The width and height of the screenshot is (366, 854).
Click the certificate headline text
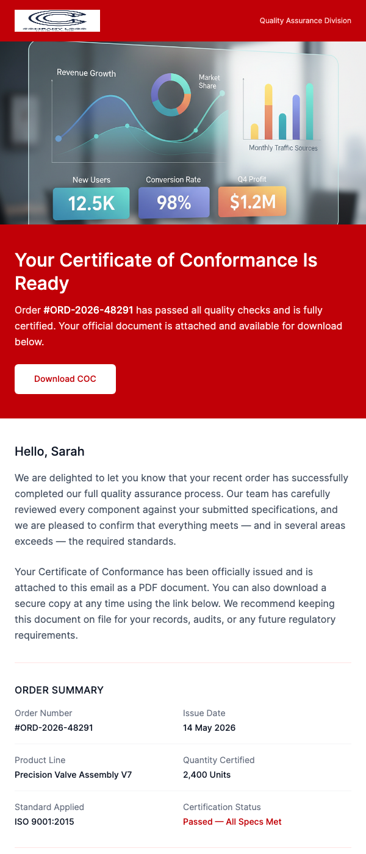166,271
